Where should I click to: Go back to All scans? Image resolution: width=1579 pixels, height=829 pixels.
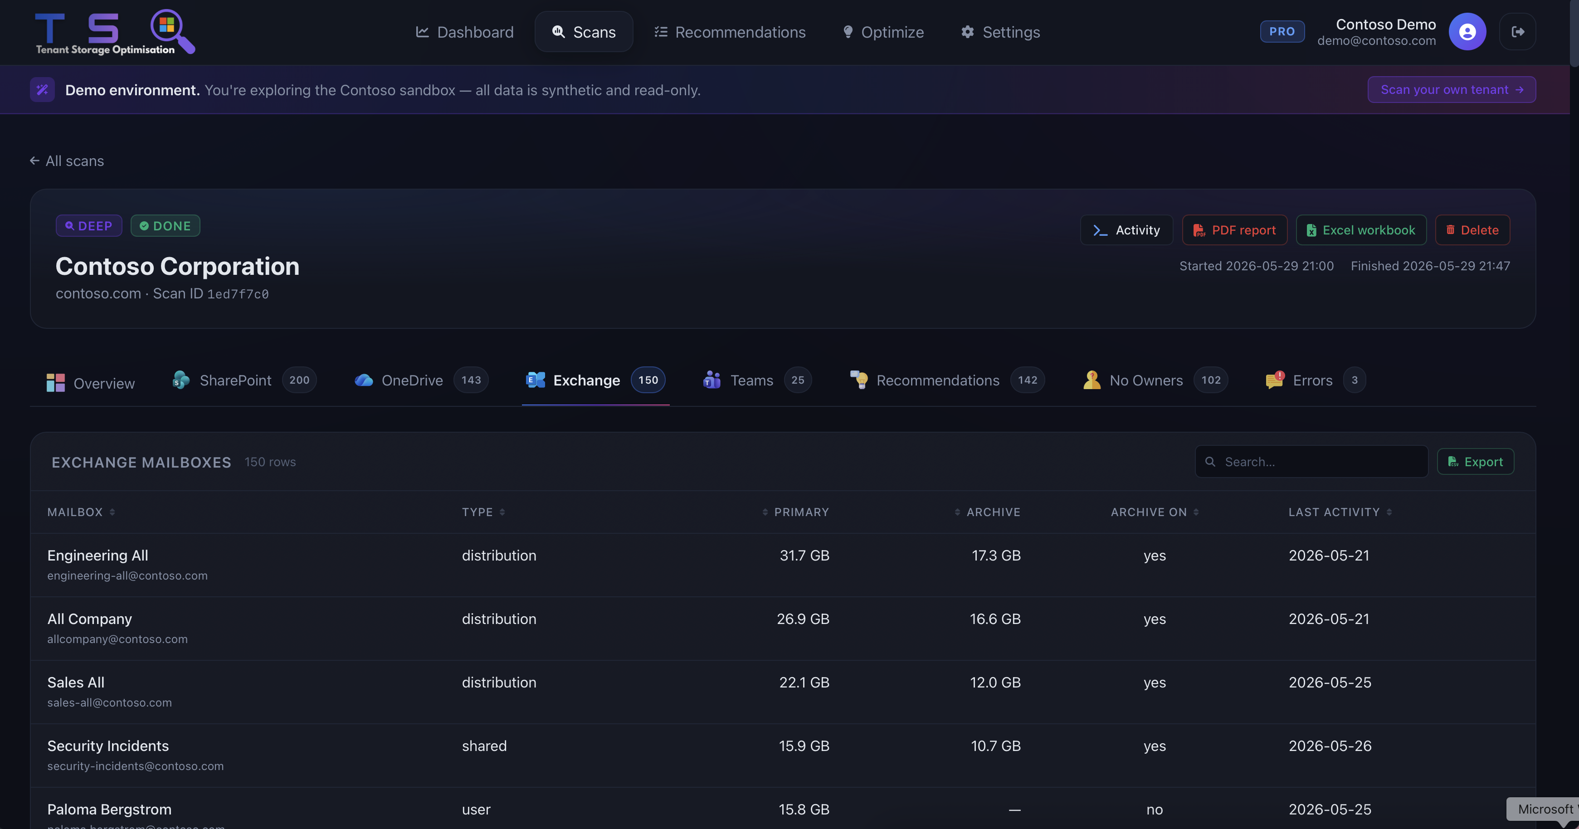coord(67,161)
